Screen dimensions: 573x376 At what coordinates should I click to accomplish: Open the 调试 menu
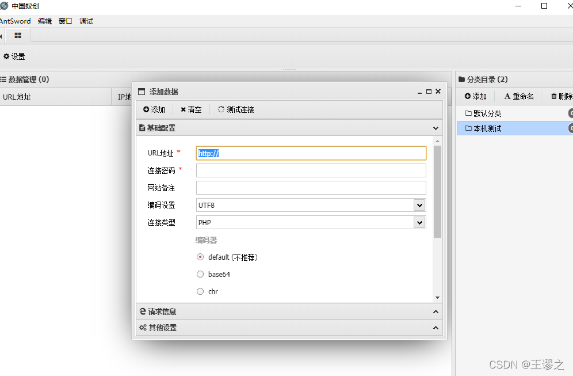tap(86, 21)
